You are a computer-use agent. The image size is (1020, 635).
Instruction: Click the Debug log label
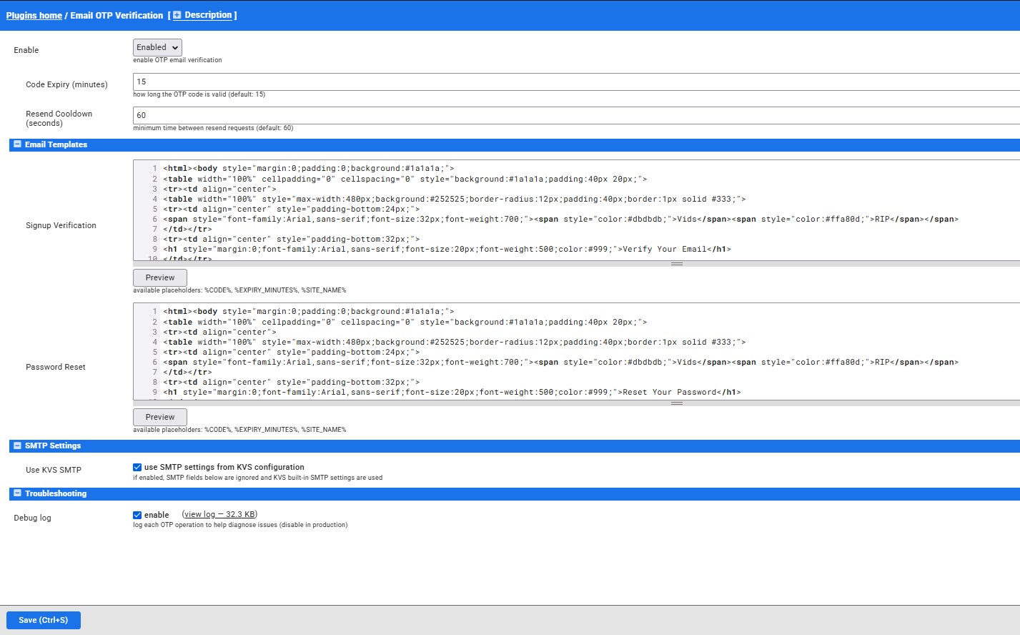point(32,518)
